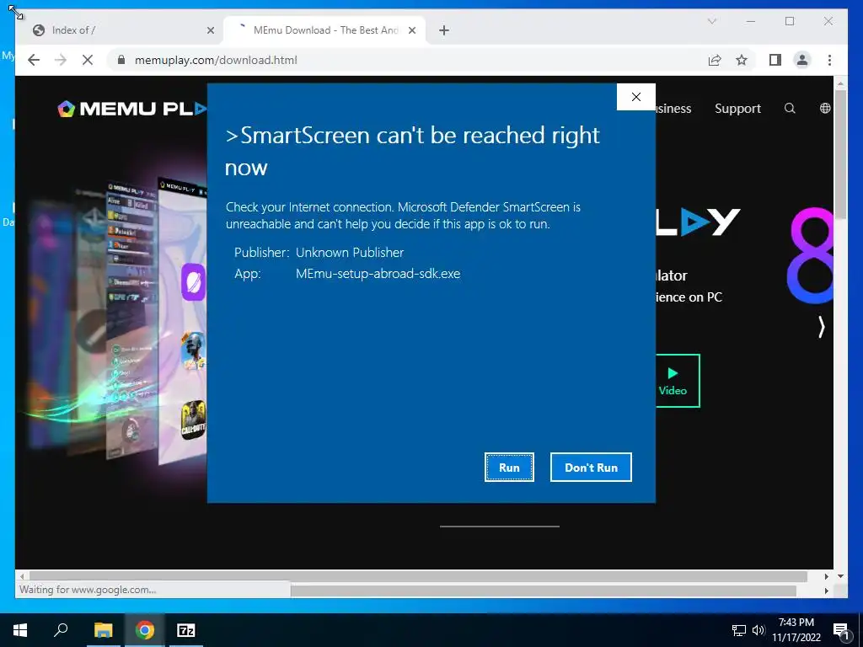Open a new tab with plus button
Viewport: 863px width, 647px height.
(444, 30)
